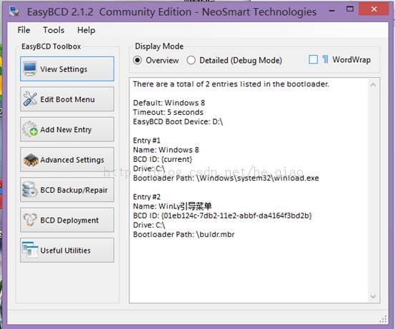Click the 'Default: Windows 8' line
Image resolution: width=395 pixels, height=329 pixels.
[169, 103]
